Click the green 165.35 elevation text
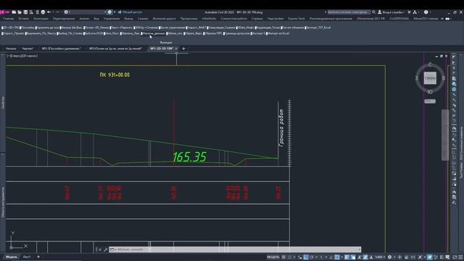 coord(189,157)
